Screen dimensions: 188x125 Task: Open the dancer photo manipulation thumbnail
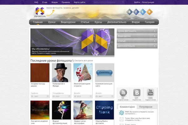[61, 110]
